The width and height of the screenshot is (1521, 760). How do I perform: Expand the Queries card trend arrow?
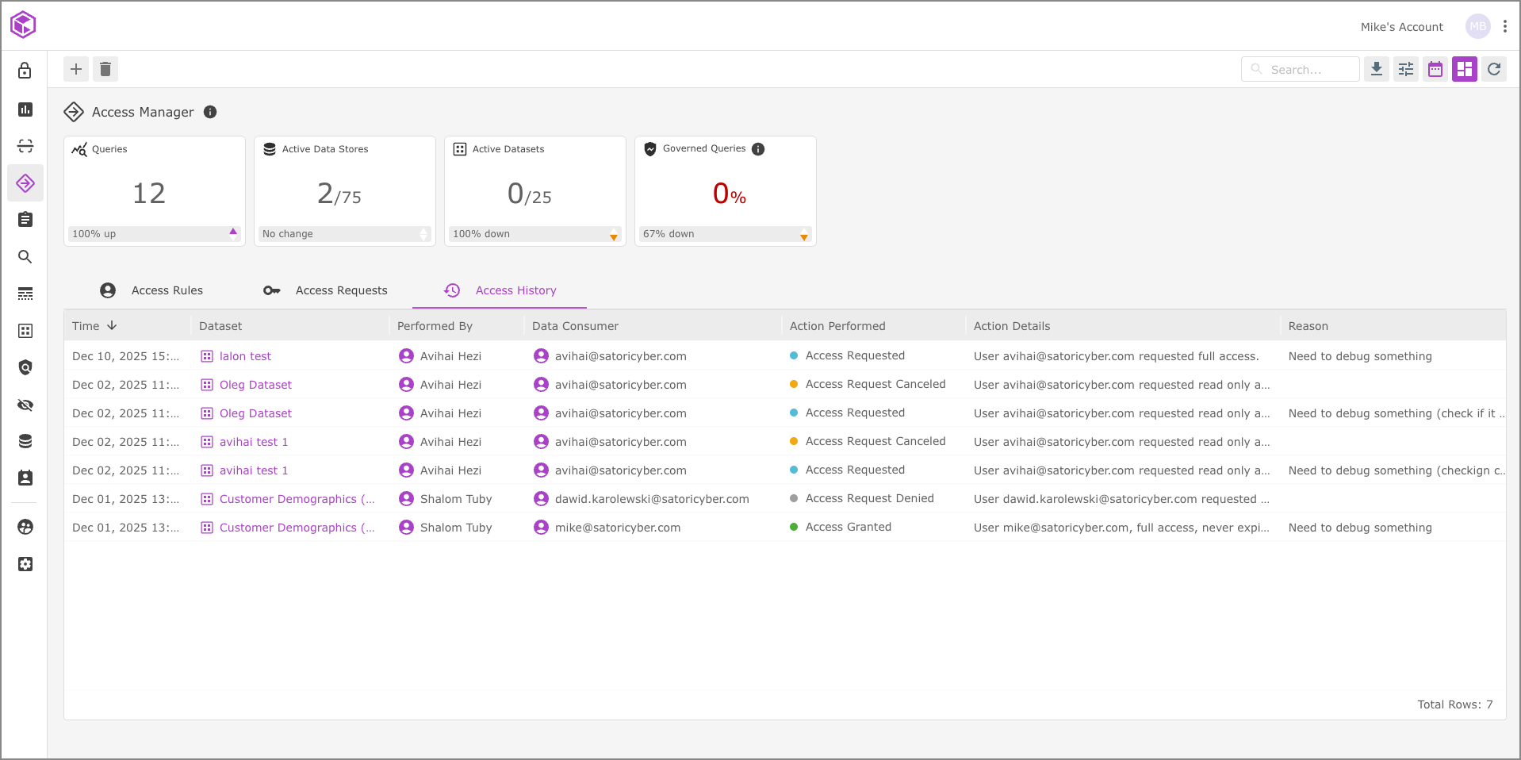pyautogui.click(x=233, y=233)
